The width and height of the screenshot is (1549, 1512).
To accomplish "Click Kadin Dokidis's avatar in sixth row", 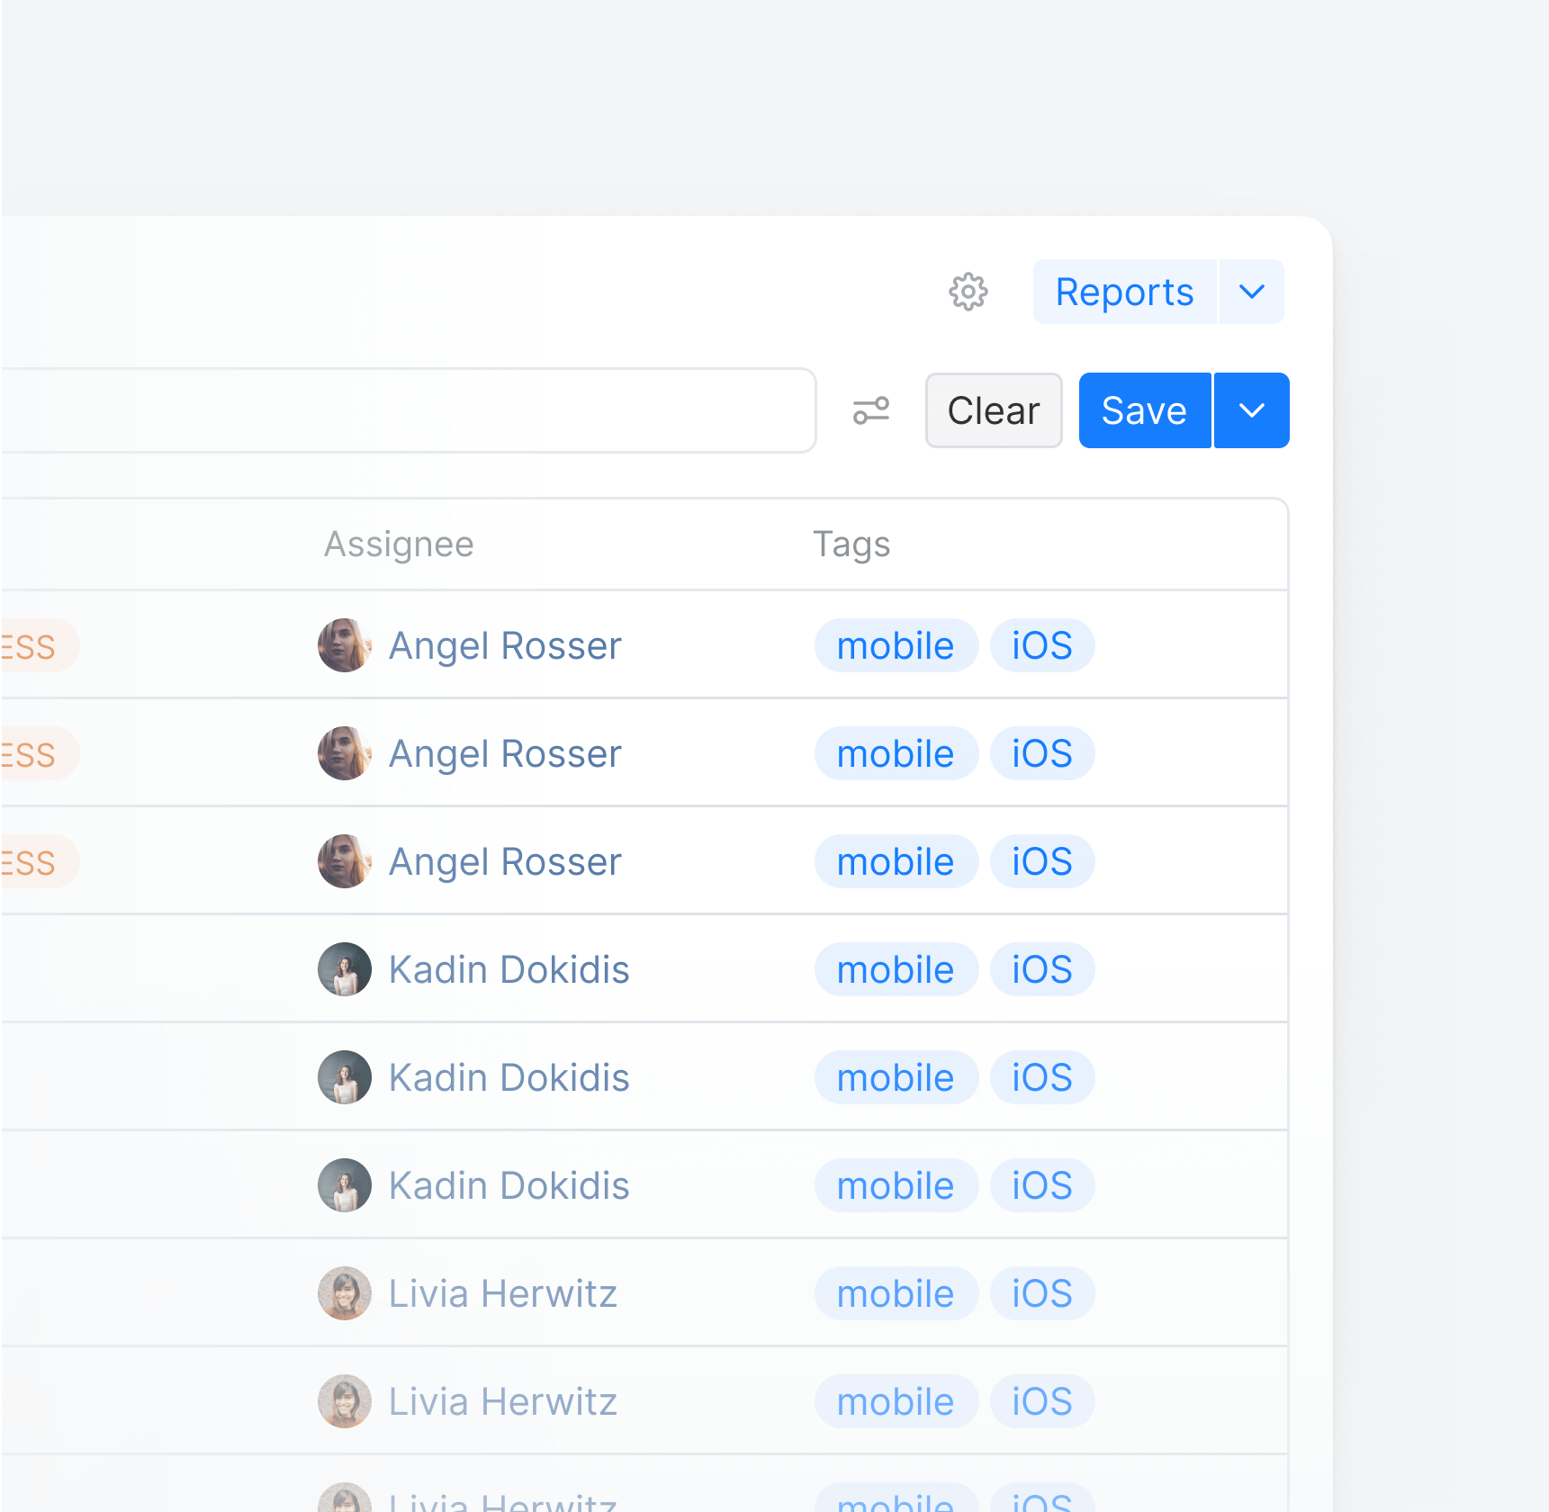I will tap(345, 1185).
